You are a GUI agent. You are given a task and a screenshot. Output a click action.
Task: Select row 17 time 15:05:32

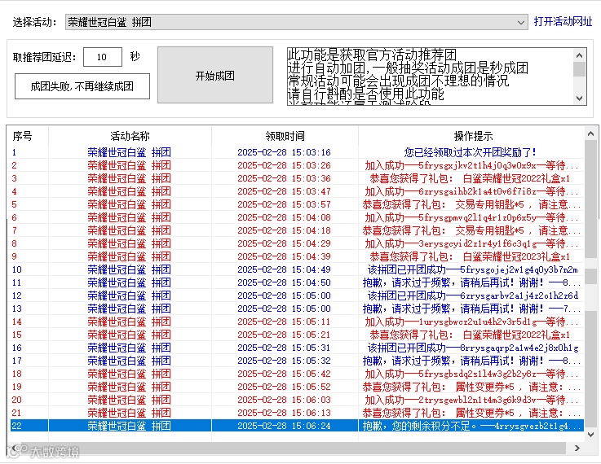point(284,361)
